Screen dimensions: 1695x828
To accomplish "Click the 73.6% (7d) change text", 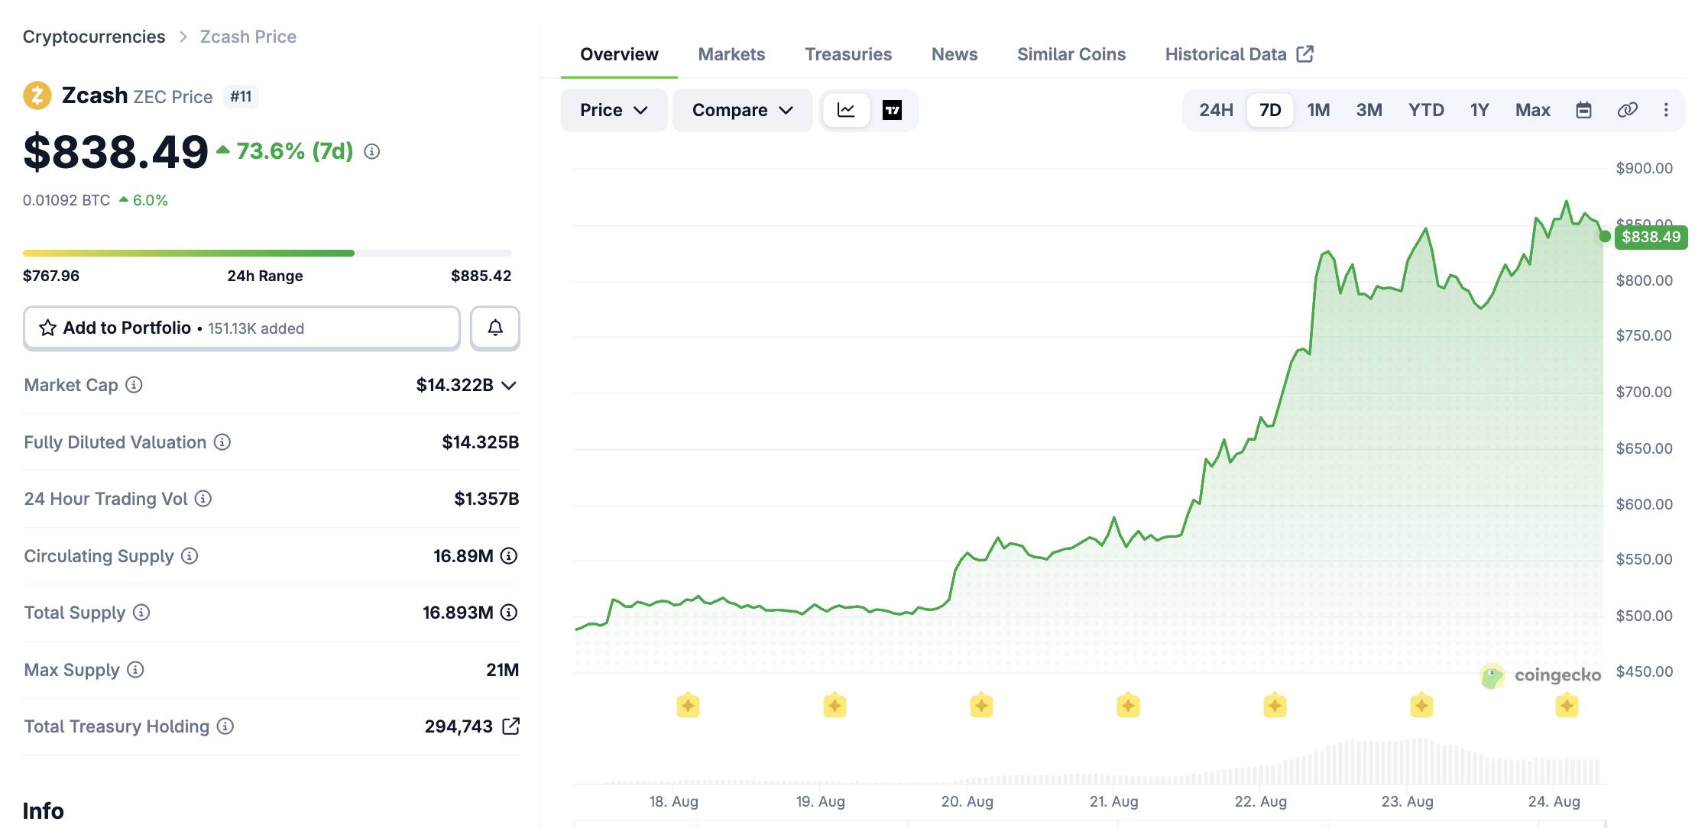I will 295,151.
